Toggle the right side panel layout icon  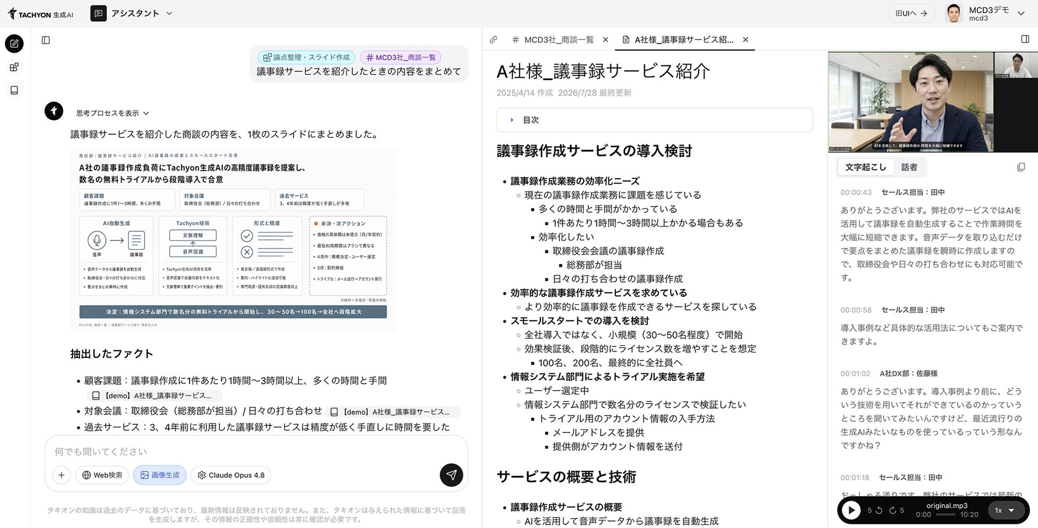[x=1025, y=39]
